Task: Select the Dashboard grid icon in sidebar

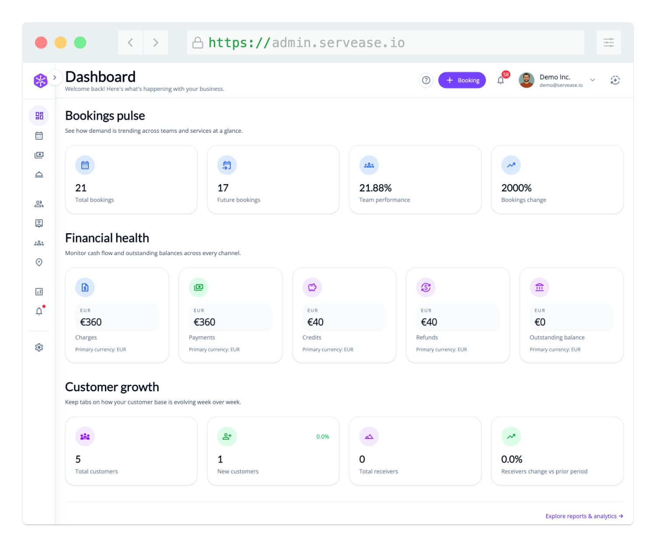Action: (39, 116)
